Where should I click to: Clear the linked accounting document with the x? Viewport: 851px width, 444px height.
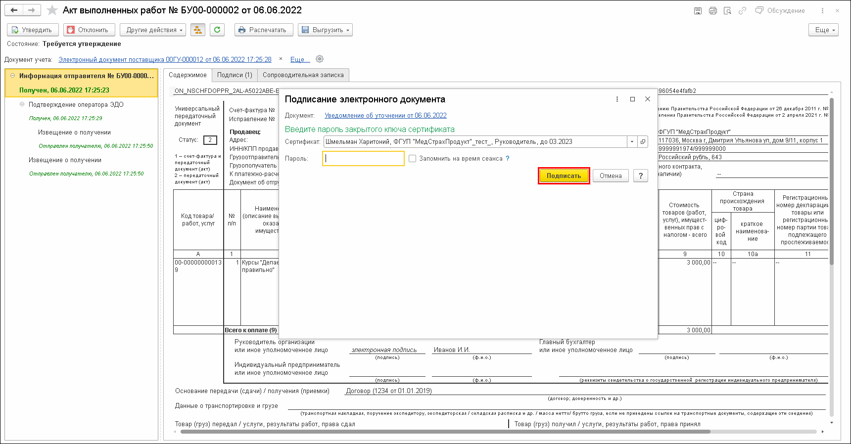point(281,59)
